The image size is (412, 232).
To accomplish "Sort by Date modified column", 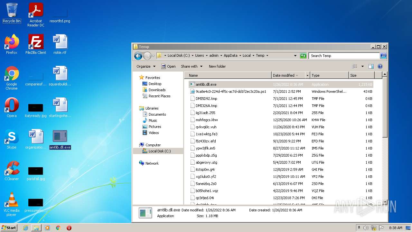I will click(x=288, y=75).
